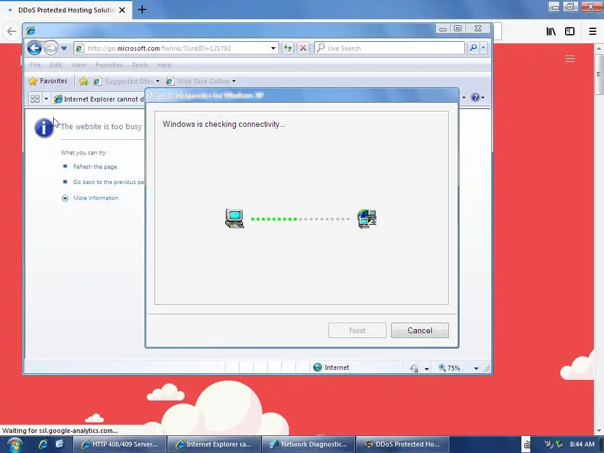Click 'Go back to the previous page' link
Image resolution: width=604 pixels, height=453 pixels.
(x=109, y=182)
